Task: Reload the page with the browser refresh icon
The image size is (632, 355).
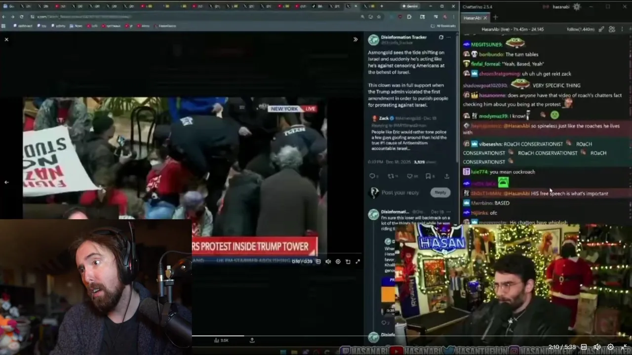Action: [22, 16]
